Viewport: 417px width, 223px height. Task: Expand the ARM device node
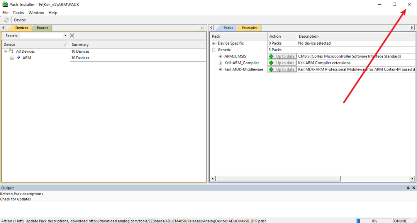[12, 58]
